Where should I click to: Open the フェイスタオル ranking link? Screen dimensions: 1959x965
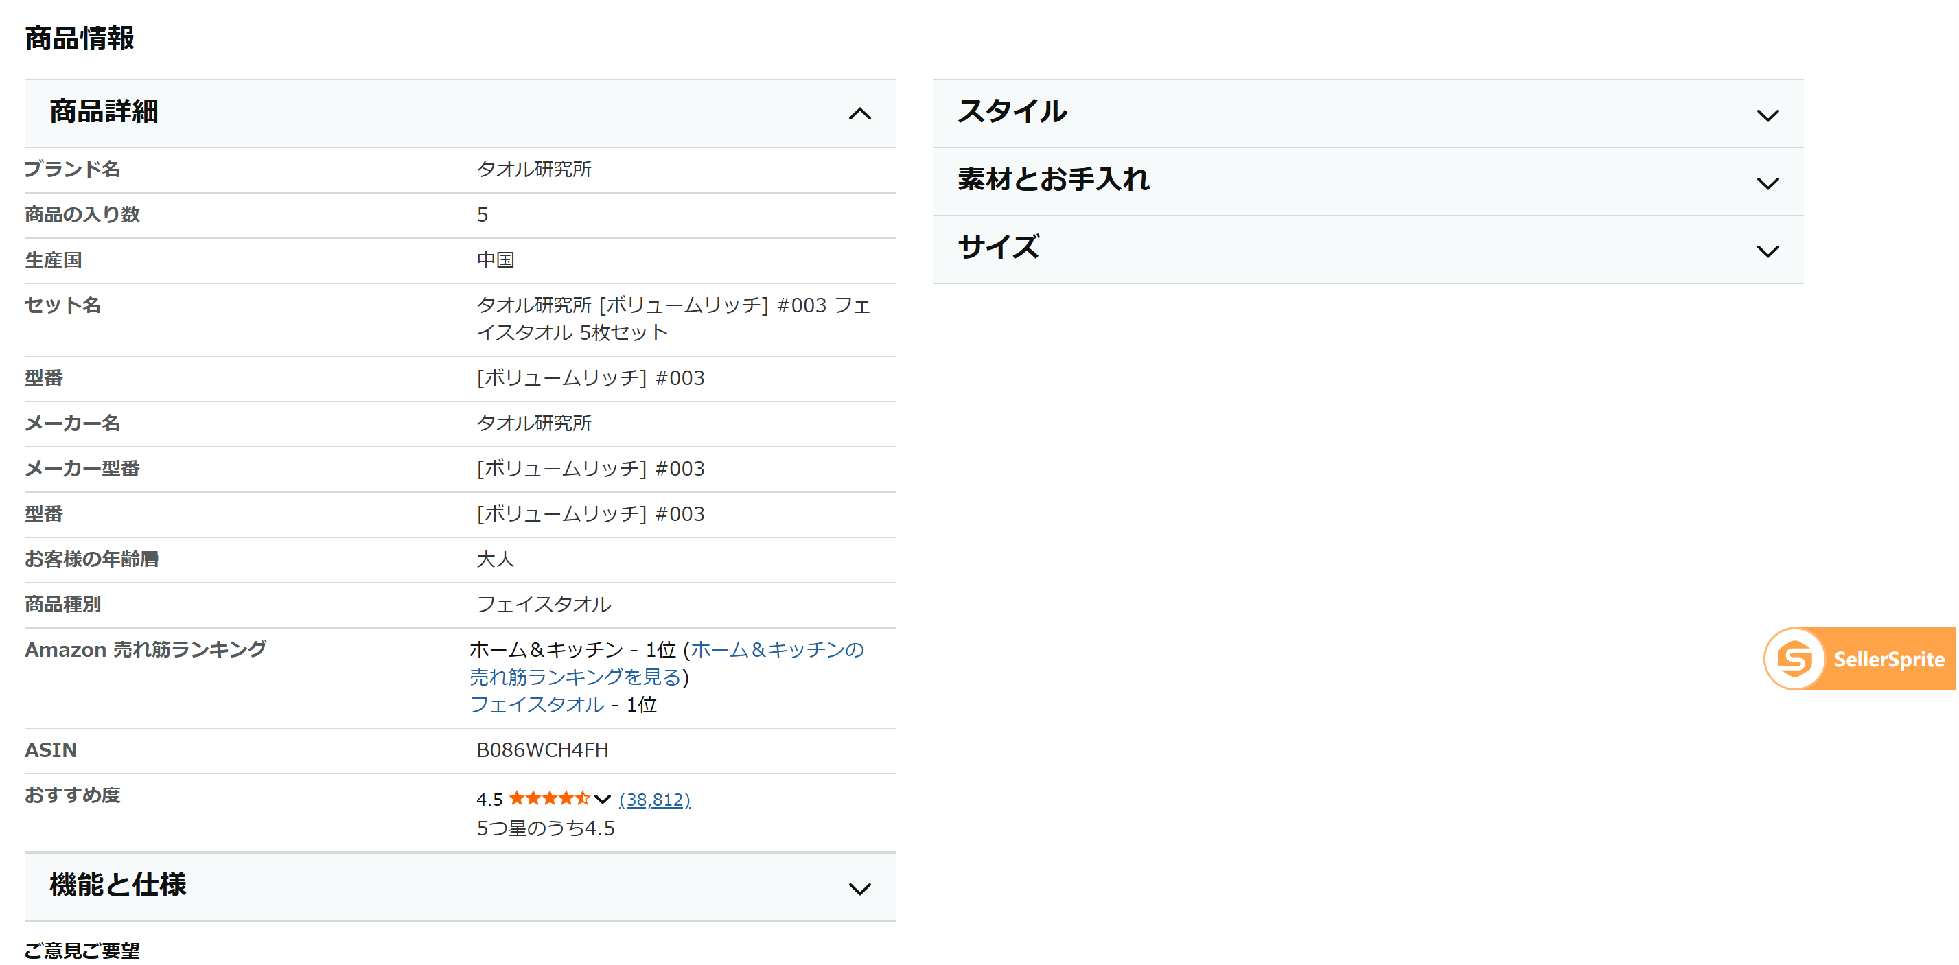pos(537,704)
